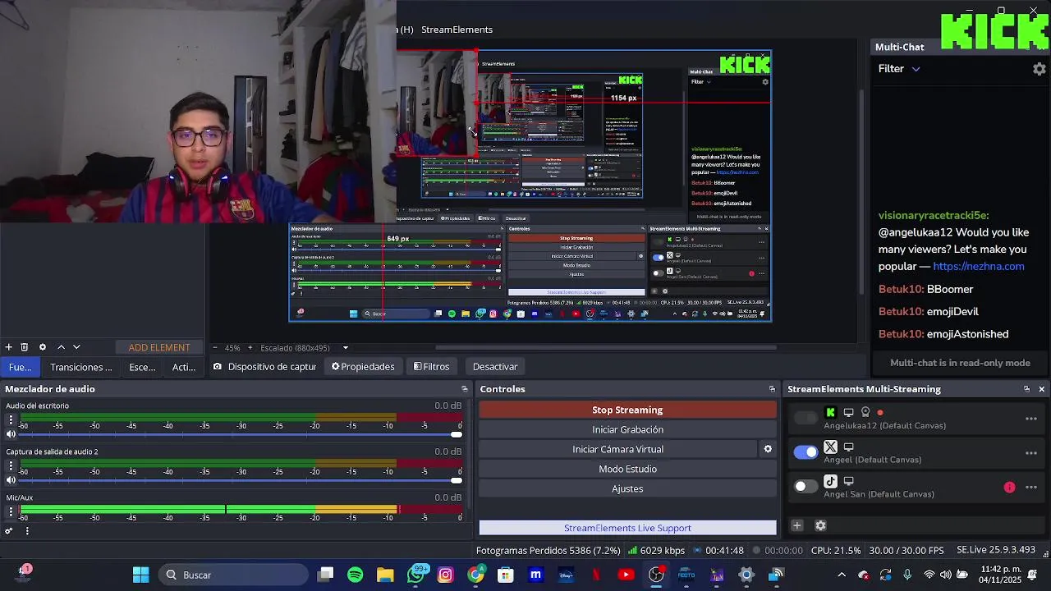The height and width of the screenshot is (591, 1051).
Task: Click red info icon on Angel San row
Action: tap(1009, 488)
